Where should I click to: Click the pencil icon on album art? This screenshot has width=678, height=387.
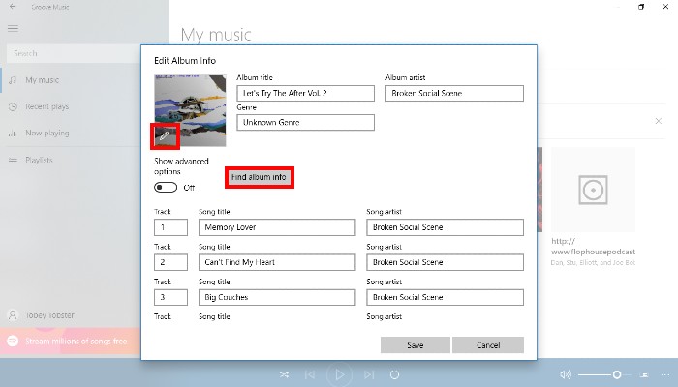(x=164, y=136)
